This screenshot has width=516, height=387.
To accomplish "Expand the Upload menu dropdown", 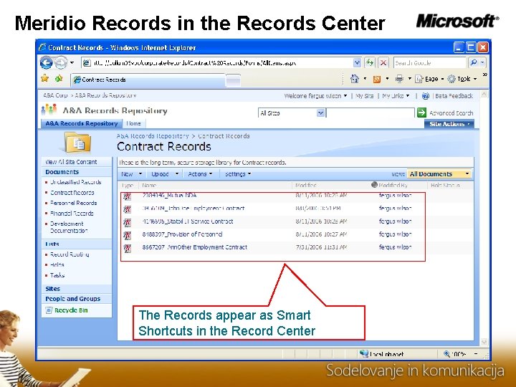I will pyautogui.click(x=177, y=173).
